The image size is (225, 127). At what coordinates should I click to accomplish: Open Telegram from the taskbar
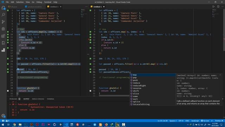[95, 125]
